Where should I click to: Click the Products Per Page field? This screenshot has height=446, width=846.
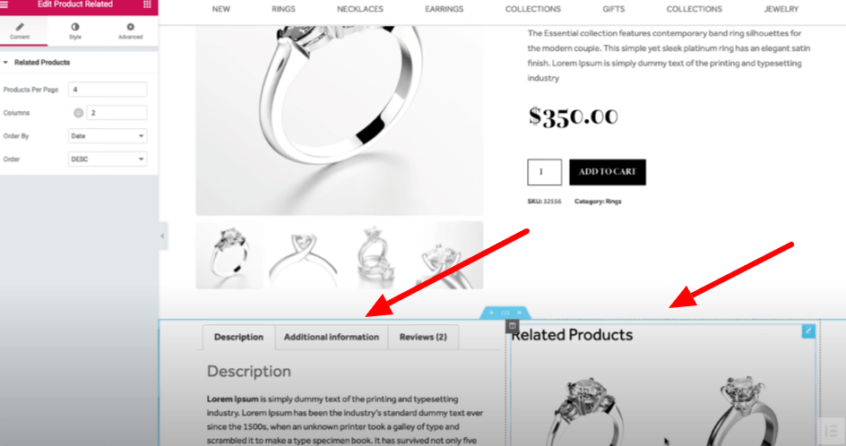click(x=108, y=90)
